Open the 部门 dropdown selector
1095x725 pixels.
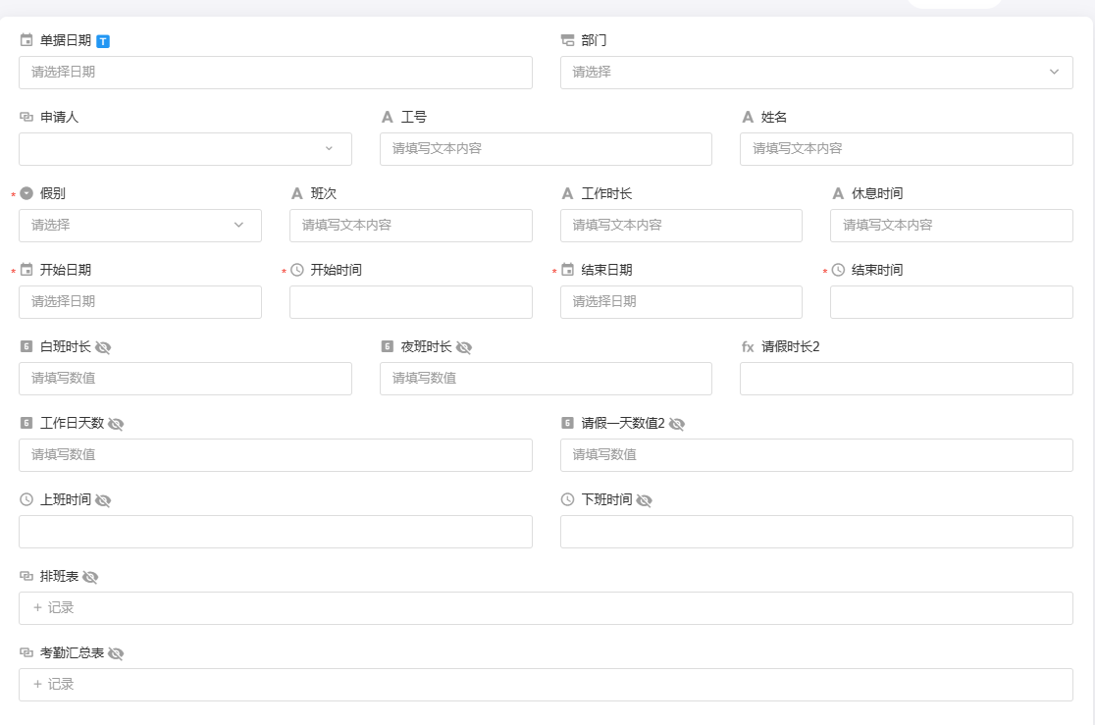point(816,72)
